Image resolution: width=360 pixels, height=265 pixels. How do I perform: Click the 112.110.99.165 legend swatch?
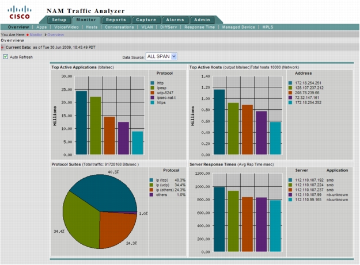(290, 199)
